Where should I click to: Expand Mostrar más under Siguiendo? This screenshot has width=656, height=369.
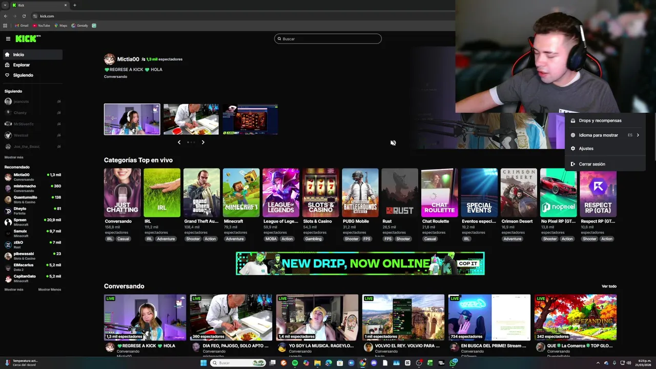(x=14, y=157)
